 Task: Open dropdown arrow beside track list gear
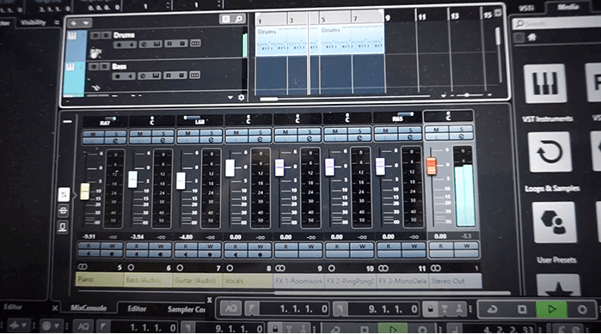coord(230,98)
